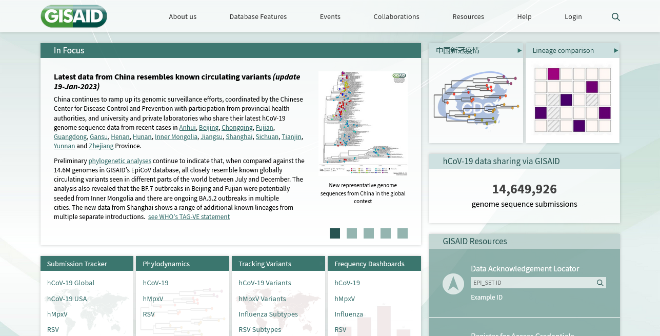The width and height of the screenshot is (660, 336).
Task: Open hCoV-19 USA submission tracker
Action: pos(67,299)
